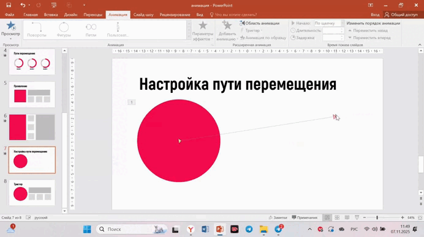424x237 pixels.
Task: Open the Начало 'По щелчку' combo box
Action: pos(329,23)
